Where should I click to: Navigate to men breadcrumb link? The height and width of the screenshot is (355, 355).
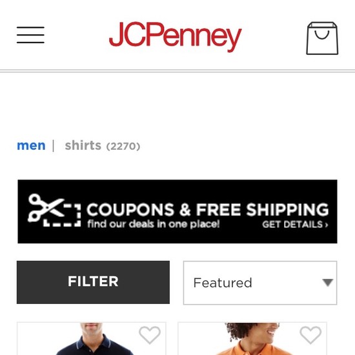click(31, 146)
